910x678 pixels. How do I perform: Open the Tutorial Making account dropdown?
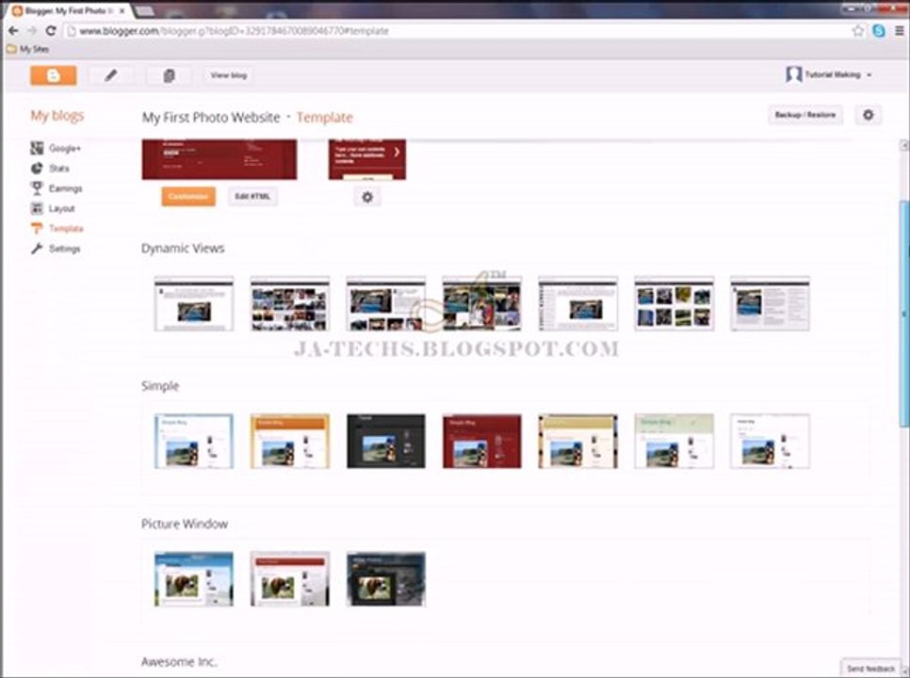coord(829,74)
